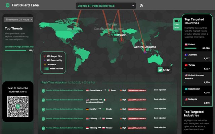The width and height of the screenshot is (215, 134).
Task: Select Code Injection in Central Jakarta row
Action: click(x=160, y=90)
